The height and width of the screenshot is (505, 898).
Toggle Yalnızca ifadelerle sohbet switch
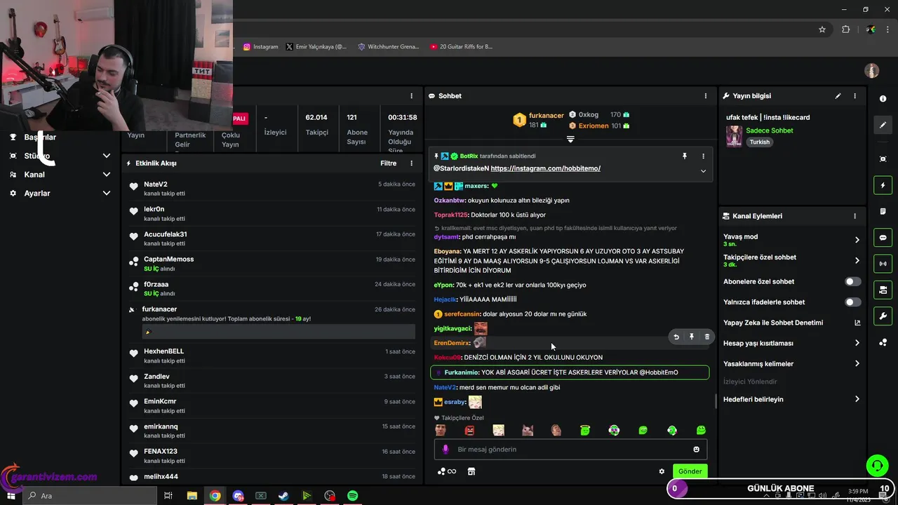(852, 302)
